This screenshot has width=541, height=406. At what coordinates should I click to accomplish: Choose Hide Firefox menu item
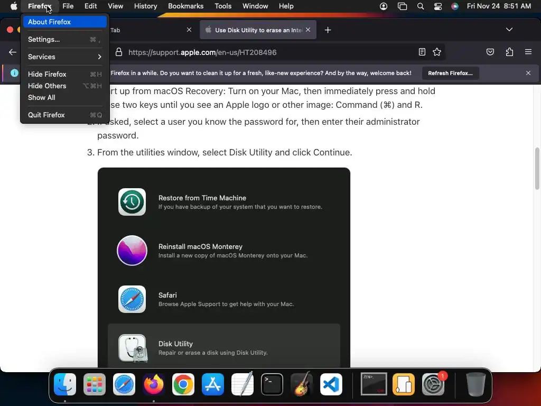[65, 74]
